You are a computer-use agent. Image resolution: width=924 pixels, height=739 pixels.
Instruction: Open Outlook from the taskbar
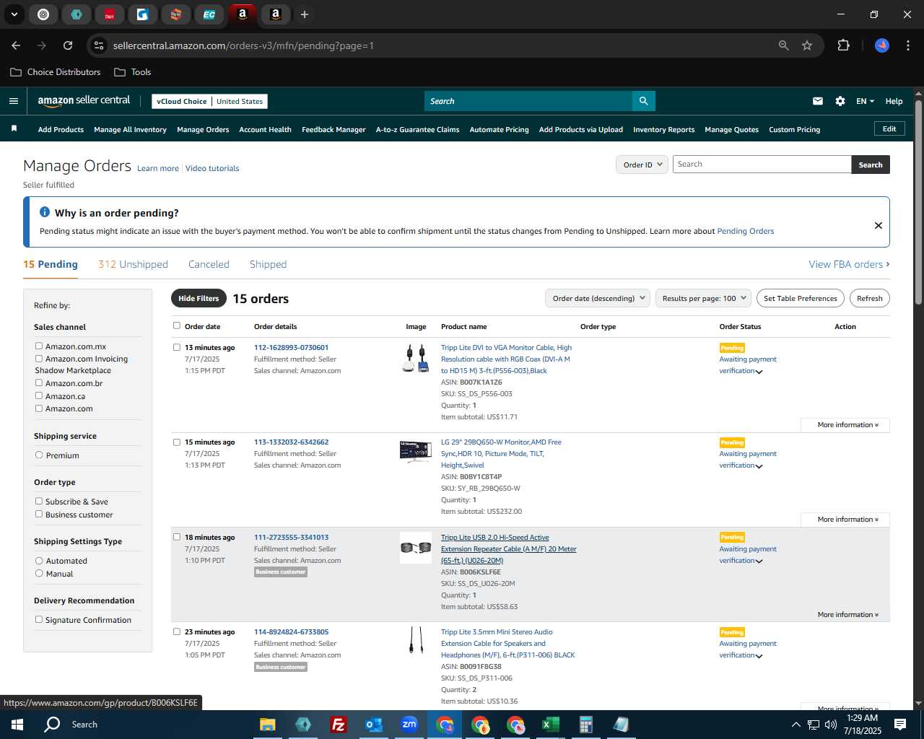373,725
